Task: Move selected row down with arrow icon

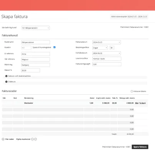Action: pyautogui.click(x=36, y=139)
